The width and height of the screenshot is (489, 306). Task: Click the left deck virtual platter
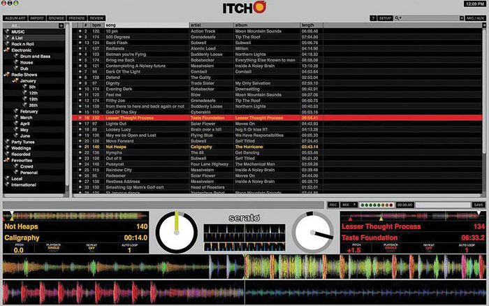coord(172,231)
